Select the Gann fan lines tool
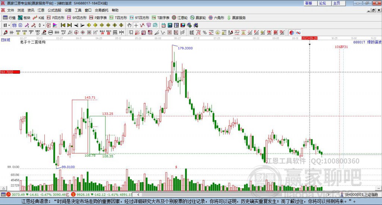This screenshot has width=382, height=205. click(x=137, y=32)
